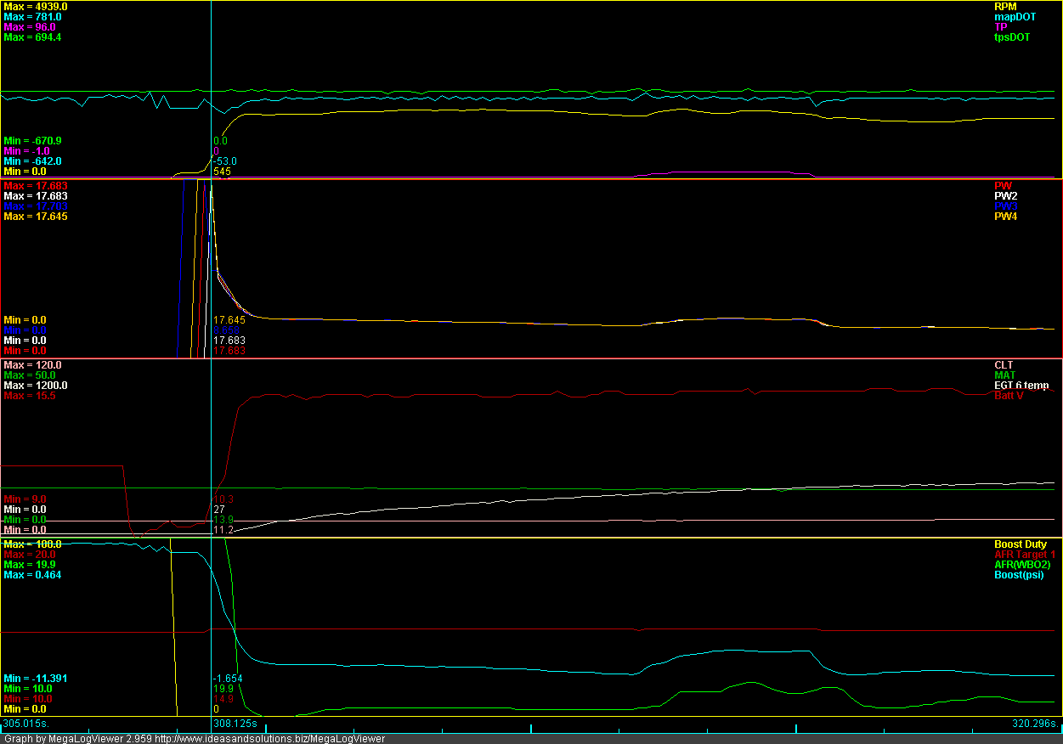This screenshot has width=1063, height=744.
Task: Click the AFR Target 1 legend label
Action: coord(1021,555)
